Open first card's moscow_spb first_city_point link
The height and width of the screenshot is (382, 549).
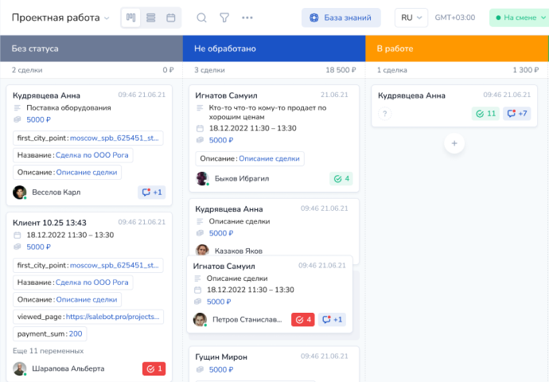point(114,138)
